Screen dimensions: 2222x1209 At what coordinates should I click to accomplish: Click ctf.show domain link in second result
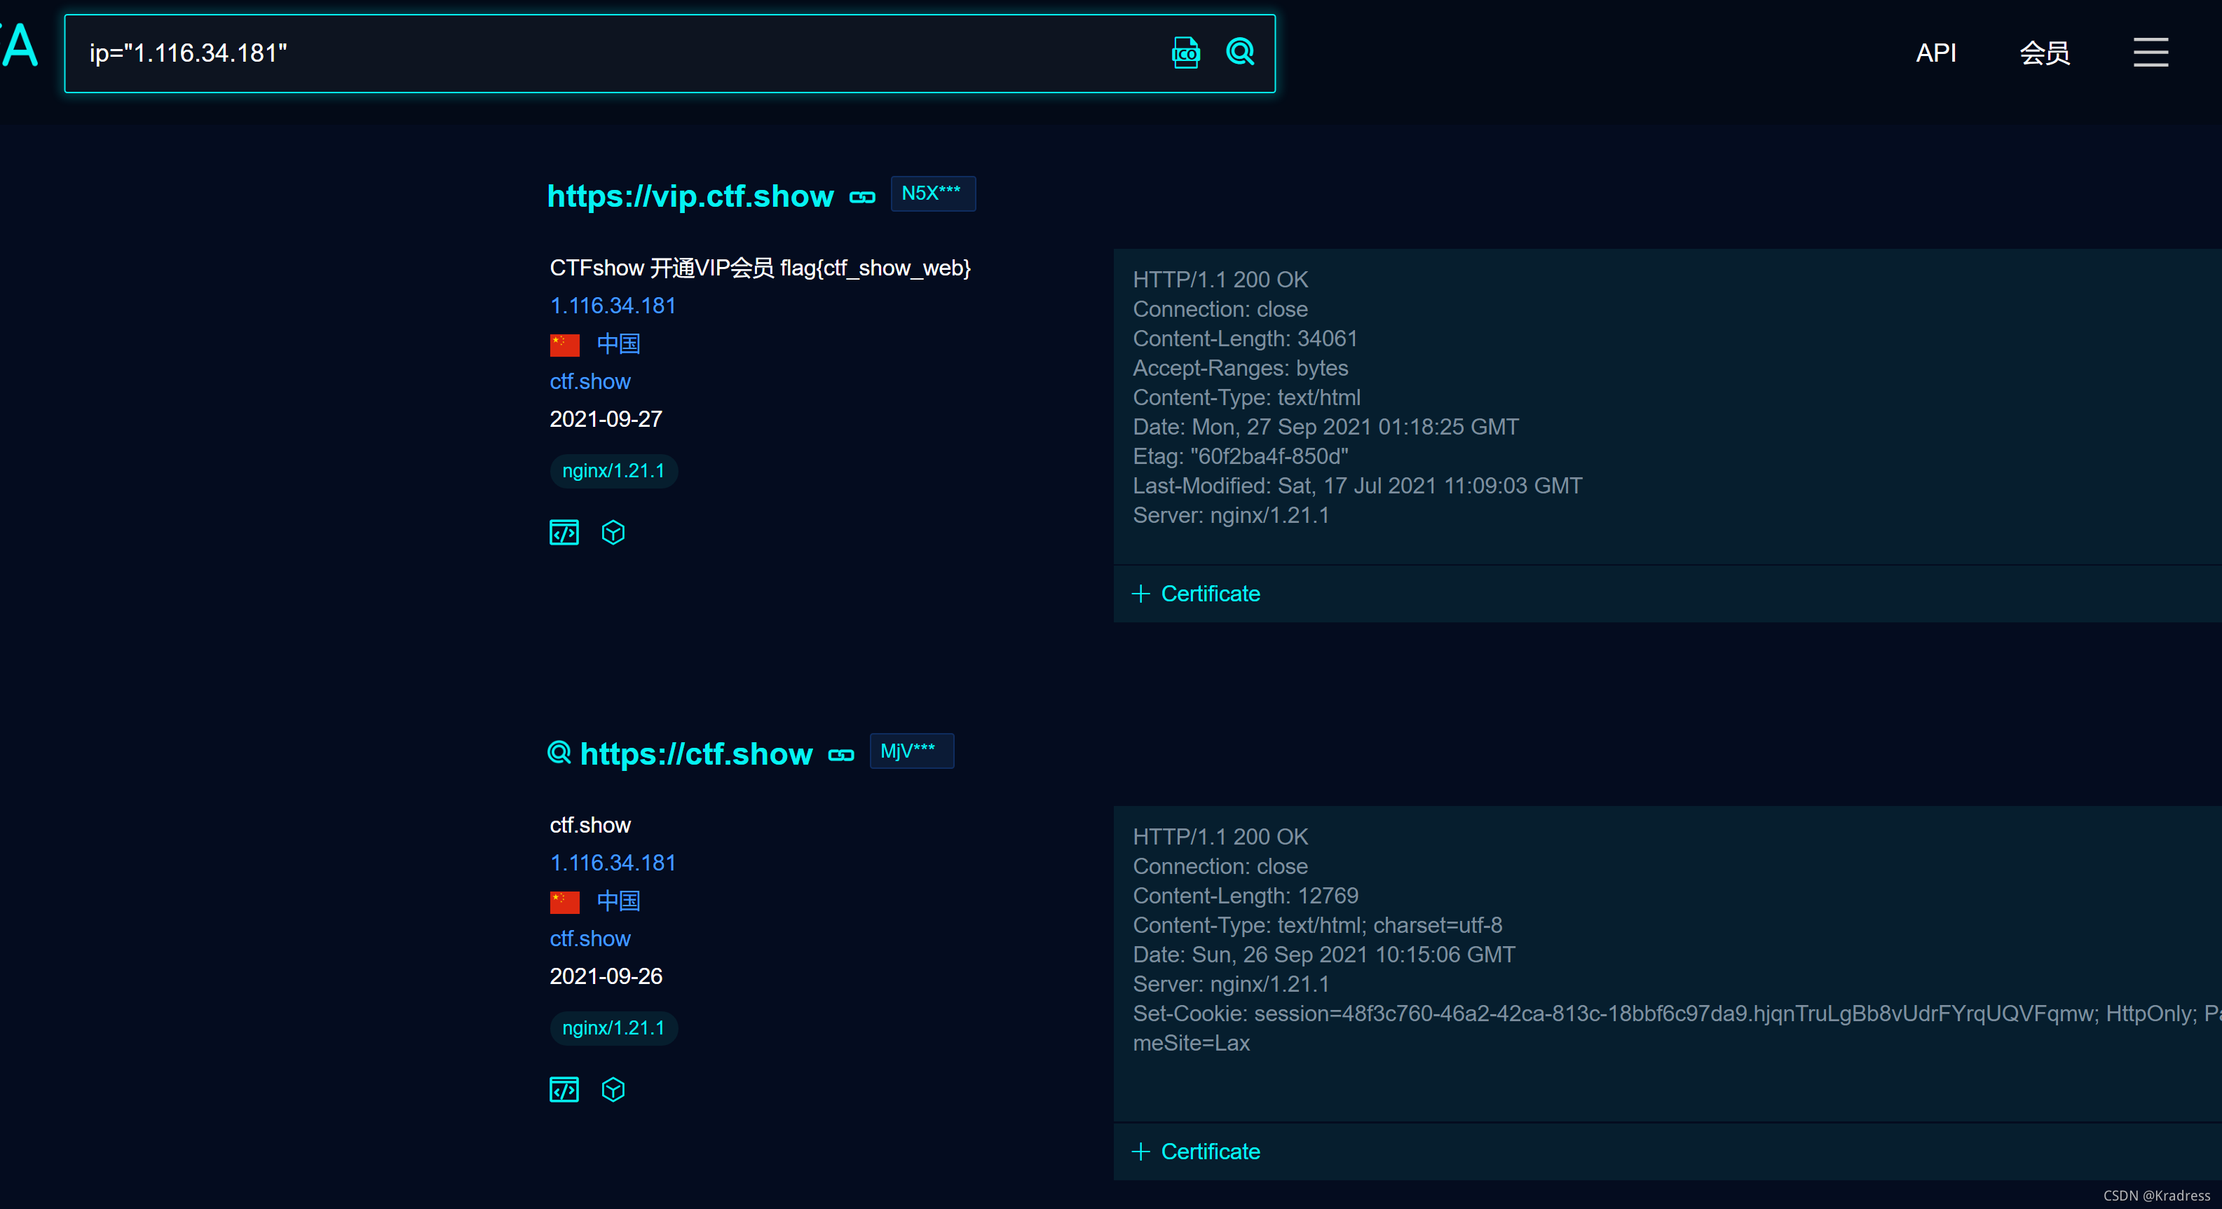click(590, 938)
